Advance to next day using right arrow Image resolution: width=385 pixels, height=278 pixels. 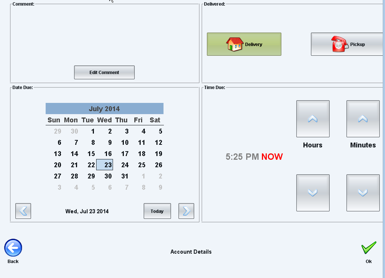click(x=186, y=211)
